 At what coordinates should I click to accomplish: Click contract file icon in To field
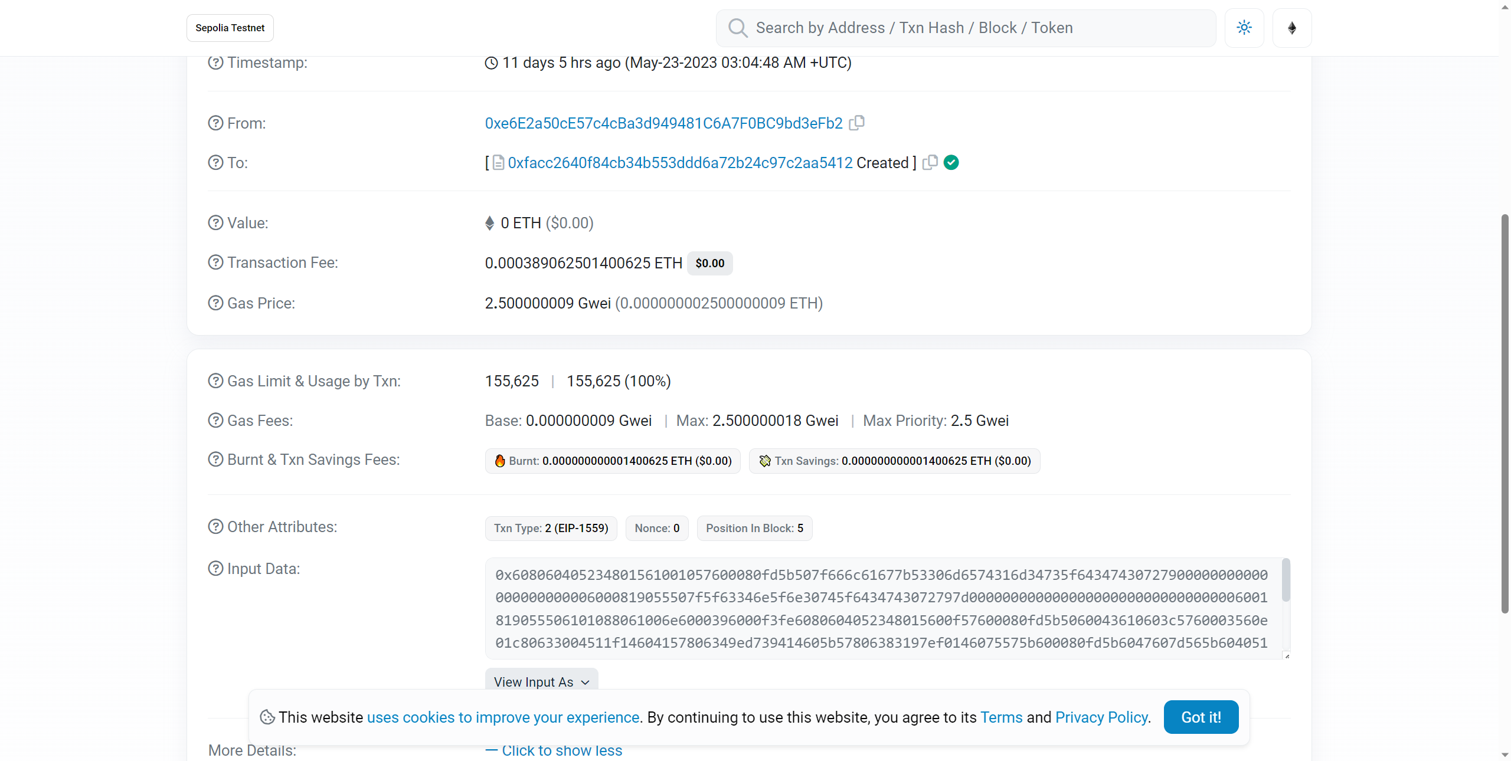(498, 163)
